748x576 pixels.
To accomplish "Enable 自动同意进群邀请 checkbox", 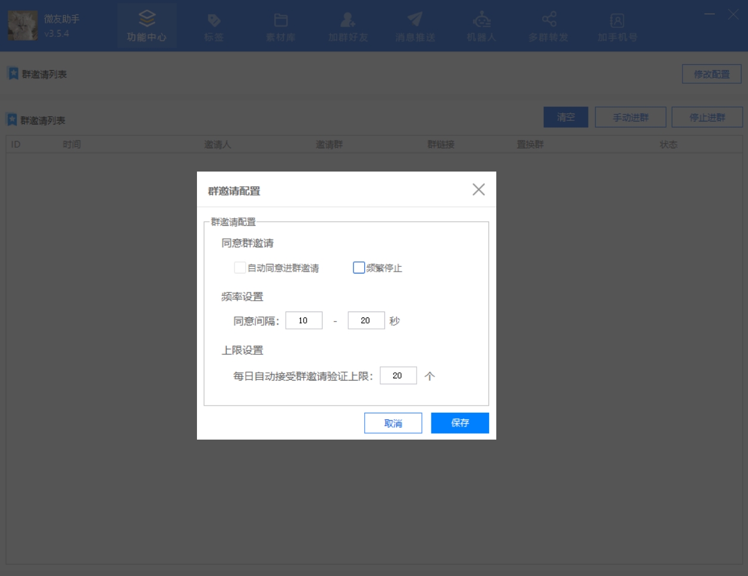I will 240,267.
